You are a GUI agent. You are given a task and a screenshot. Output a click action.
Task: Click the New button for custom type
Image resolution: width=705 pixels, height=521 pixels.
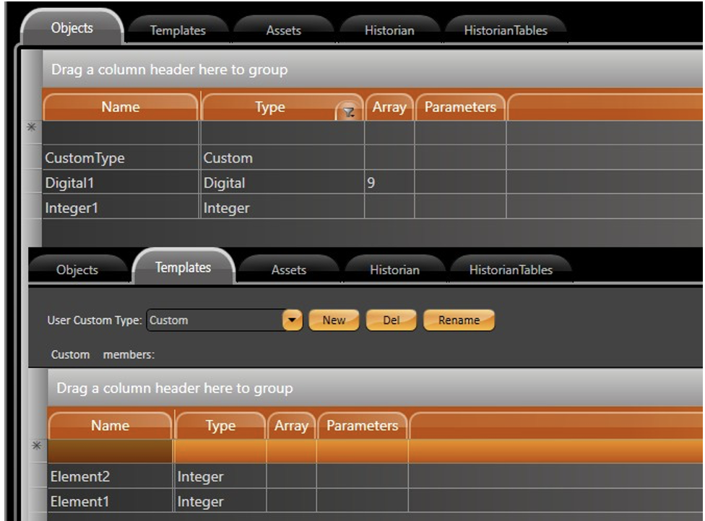tap(334, 320)
